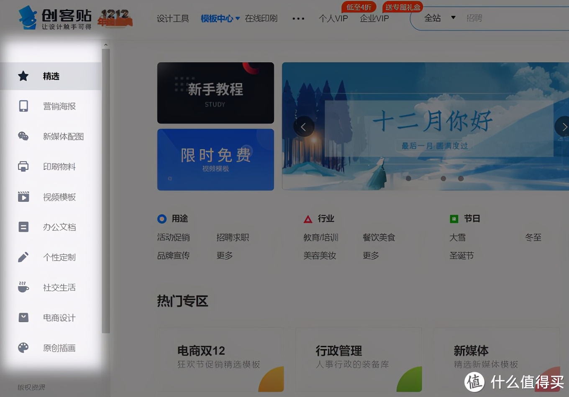Click the 创客贴 logo

coord(55,18)
